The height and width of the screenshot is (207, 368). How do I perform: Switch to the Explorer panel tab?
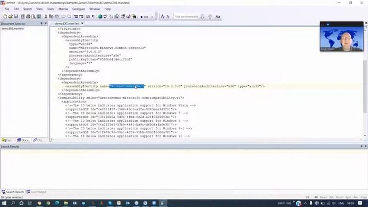click(7, 140)
